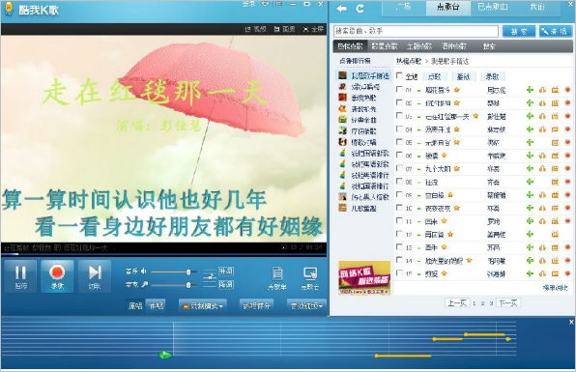576x372 pixels.
Task: Switch to the 已点歌曲 tab
Action: [492, 8]
